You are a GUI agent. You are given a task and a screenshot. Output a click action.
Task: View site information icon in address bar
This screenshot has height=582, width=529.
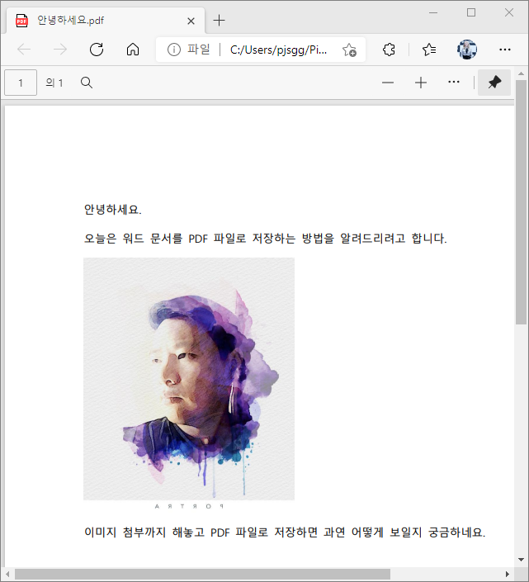(x=173, y=50)
